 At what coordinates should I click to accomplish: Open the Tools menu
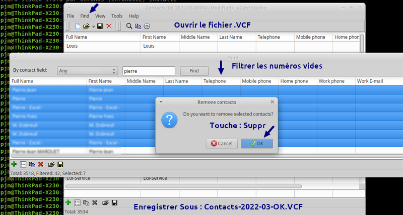point(116,16)
